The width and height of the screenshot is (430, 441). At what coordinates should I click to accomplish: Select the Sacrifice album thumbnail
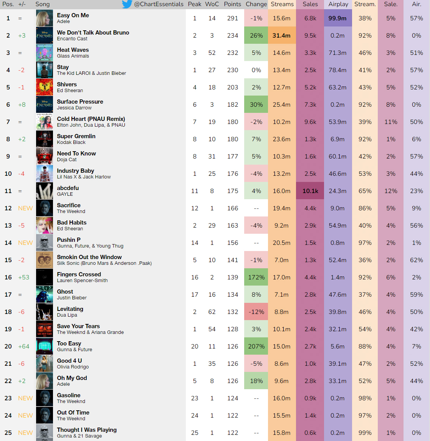coord(45,208)
